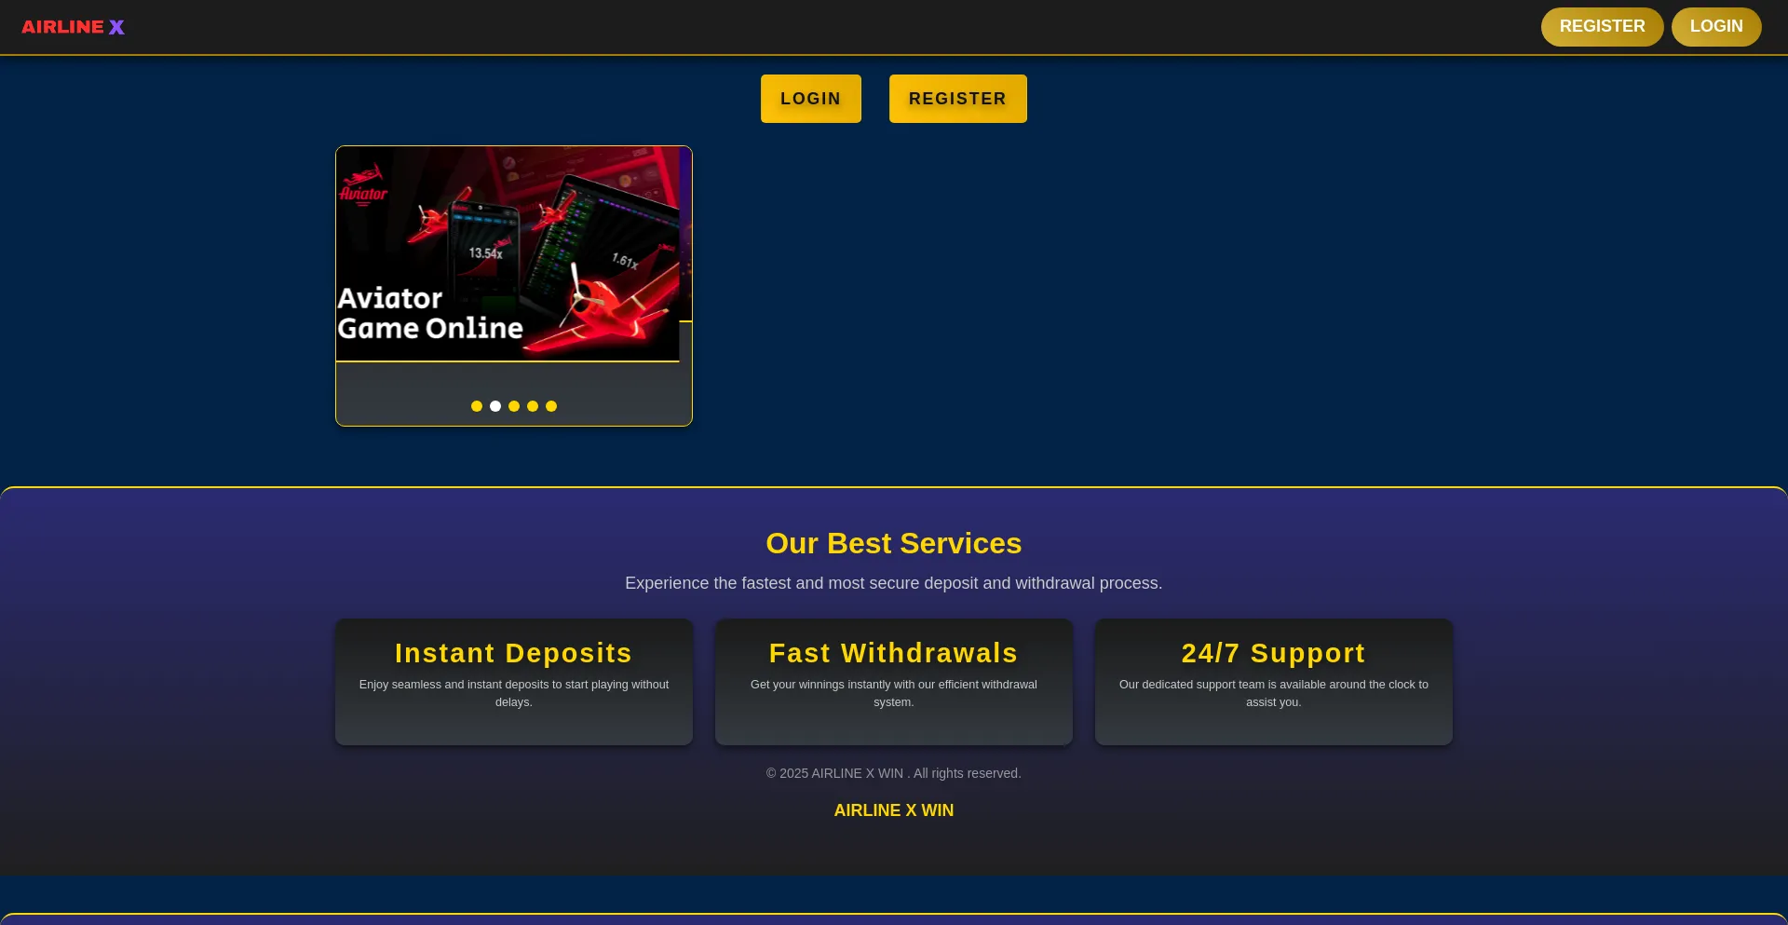Open the Instant Deposits service card
The image size is (1788, 925).
click(x=513, y=681)
